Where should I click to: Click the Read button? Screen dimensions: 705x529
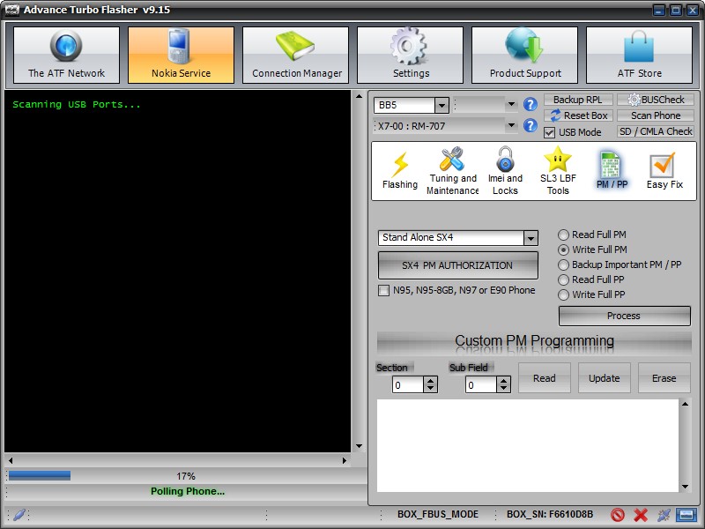pyautogui.click(x=544, y=378)
